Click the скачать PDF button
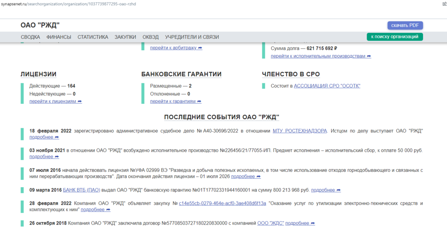The image size is (447, 236). [x=405, y=25]
